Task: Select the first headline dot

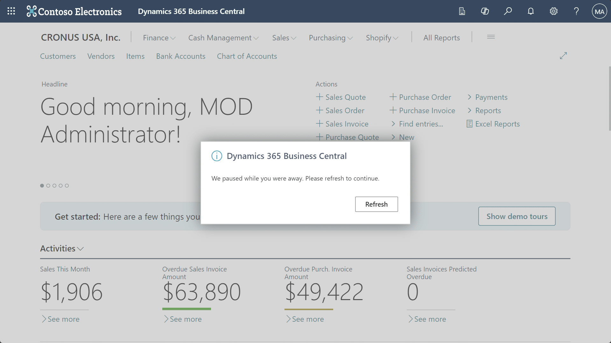Action: click(42, 186)
